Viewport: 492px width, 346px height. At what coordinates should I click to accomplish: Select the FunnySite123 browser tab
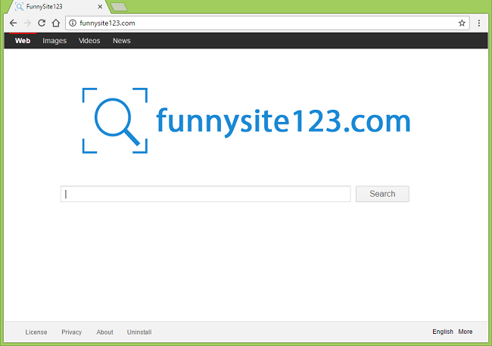tap(53, 7)
